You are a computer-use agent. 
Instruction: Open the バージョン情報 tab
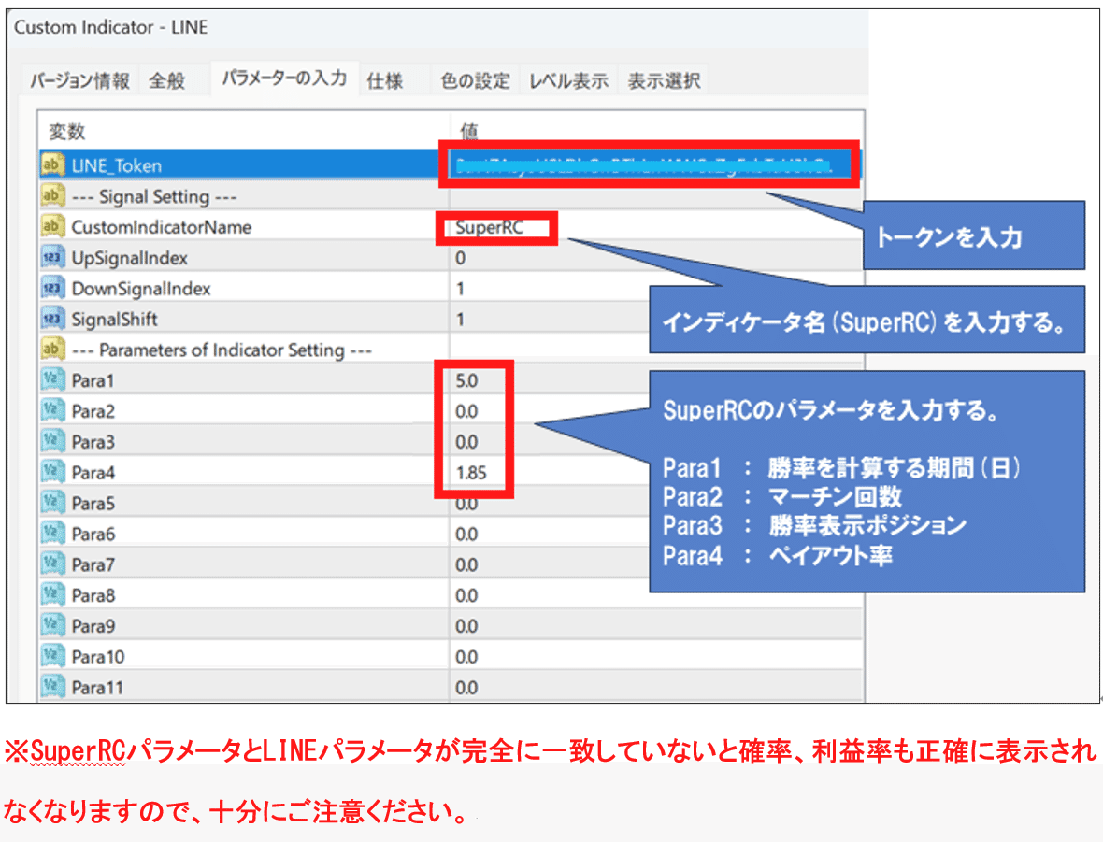pyautogui.click(x=79, y=81)
